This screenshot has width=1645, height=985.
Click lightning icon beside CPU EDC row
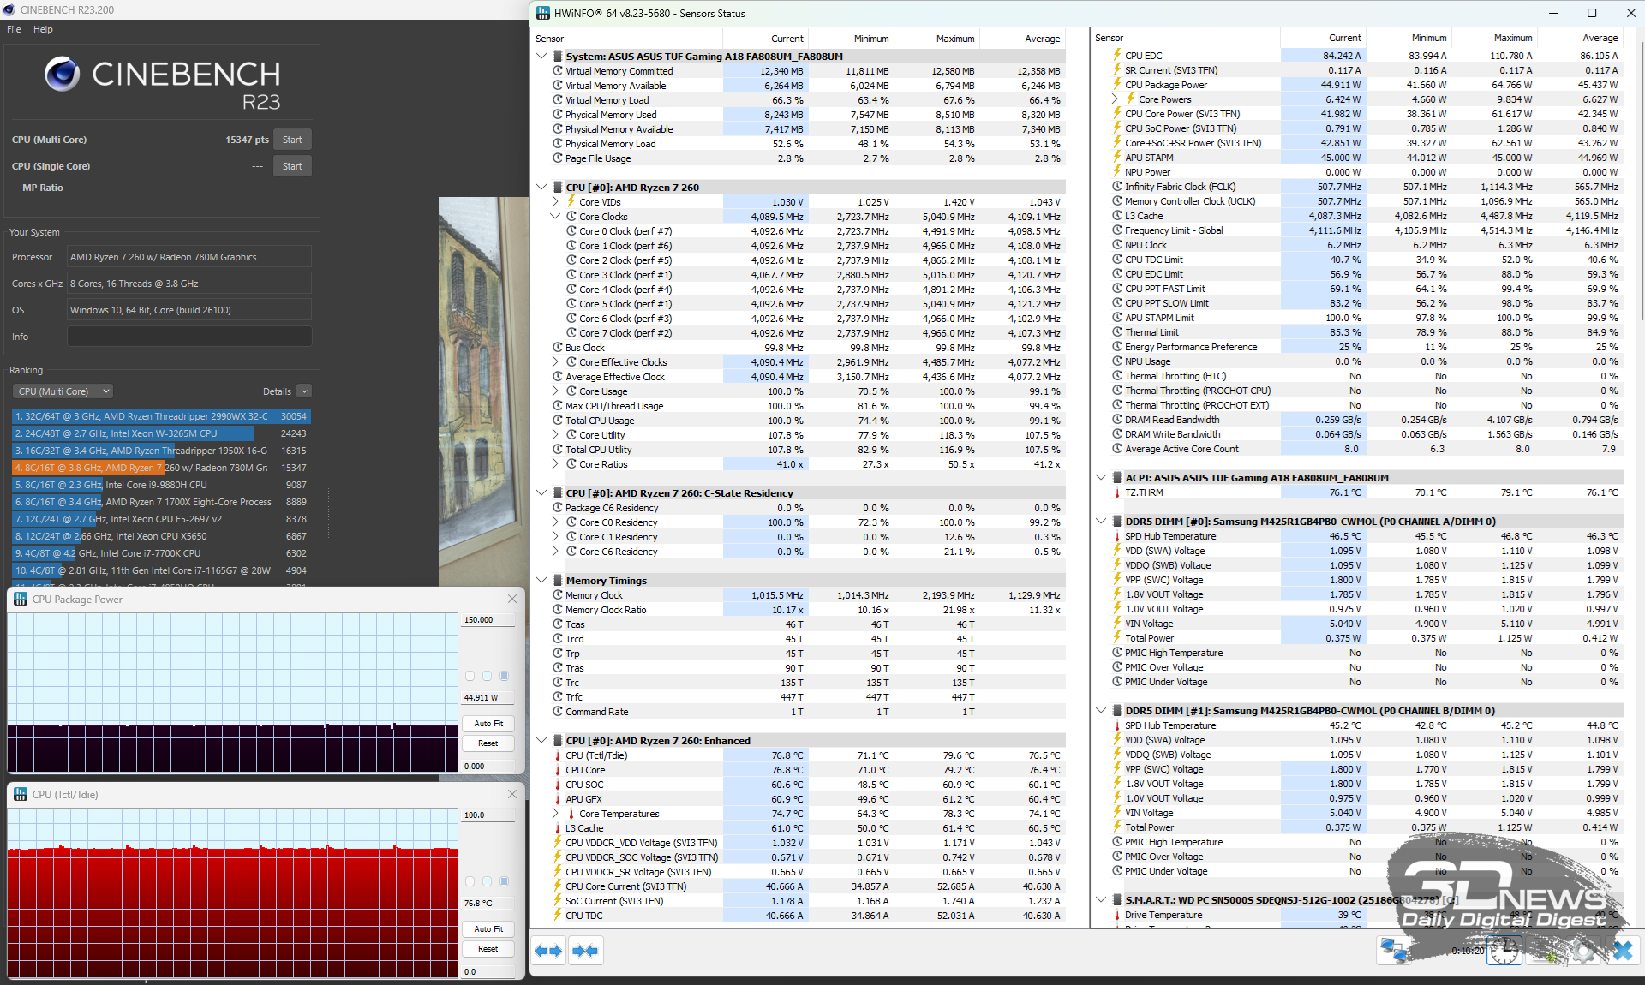click(1117, 56)
